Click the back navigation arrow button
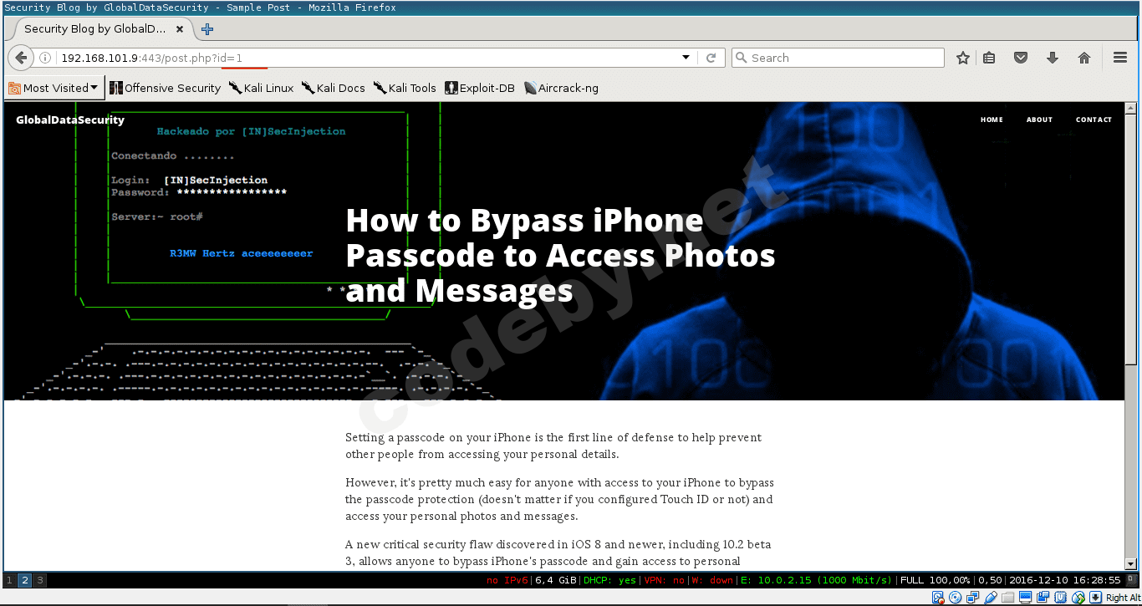This screenshot has height=606, width=1142. tap(21, 58)
